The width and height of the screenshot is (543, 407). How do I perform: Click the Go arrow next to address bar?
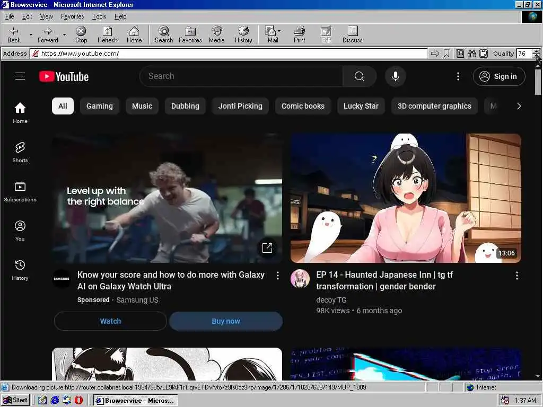(x=435, y=54)
